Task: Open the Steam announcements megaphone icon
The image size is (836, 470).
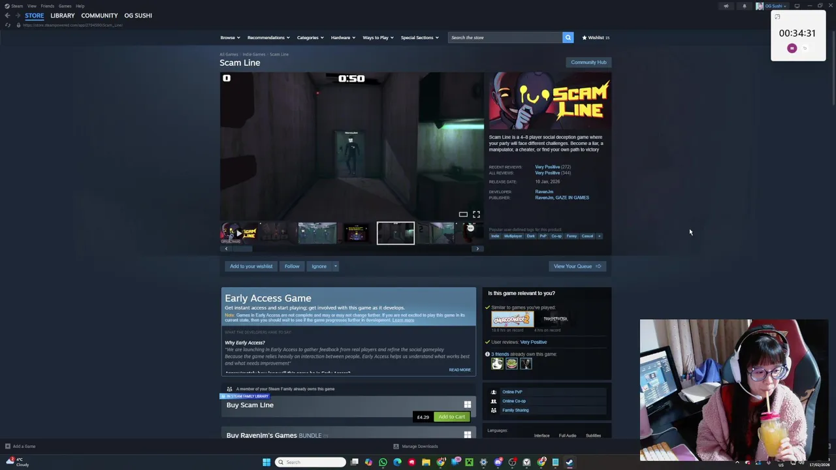Action: (x=726, y=6)
